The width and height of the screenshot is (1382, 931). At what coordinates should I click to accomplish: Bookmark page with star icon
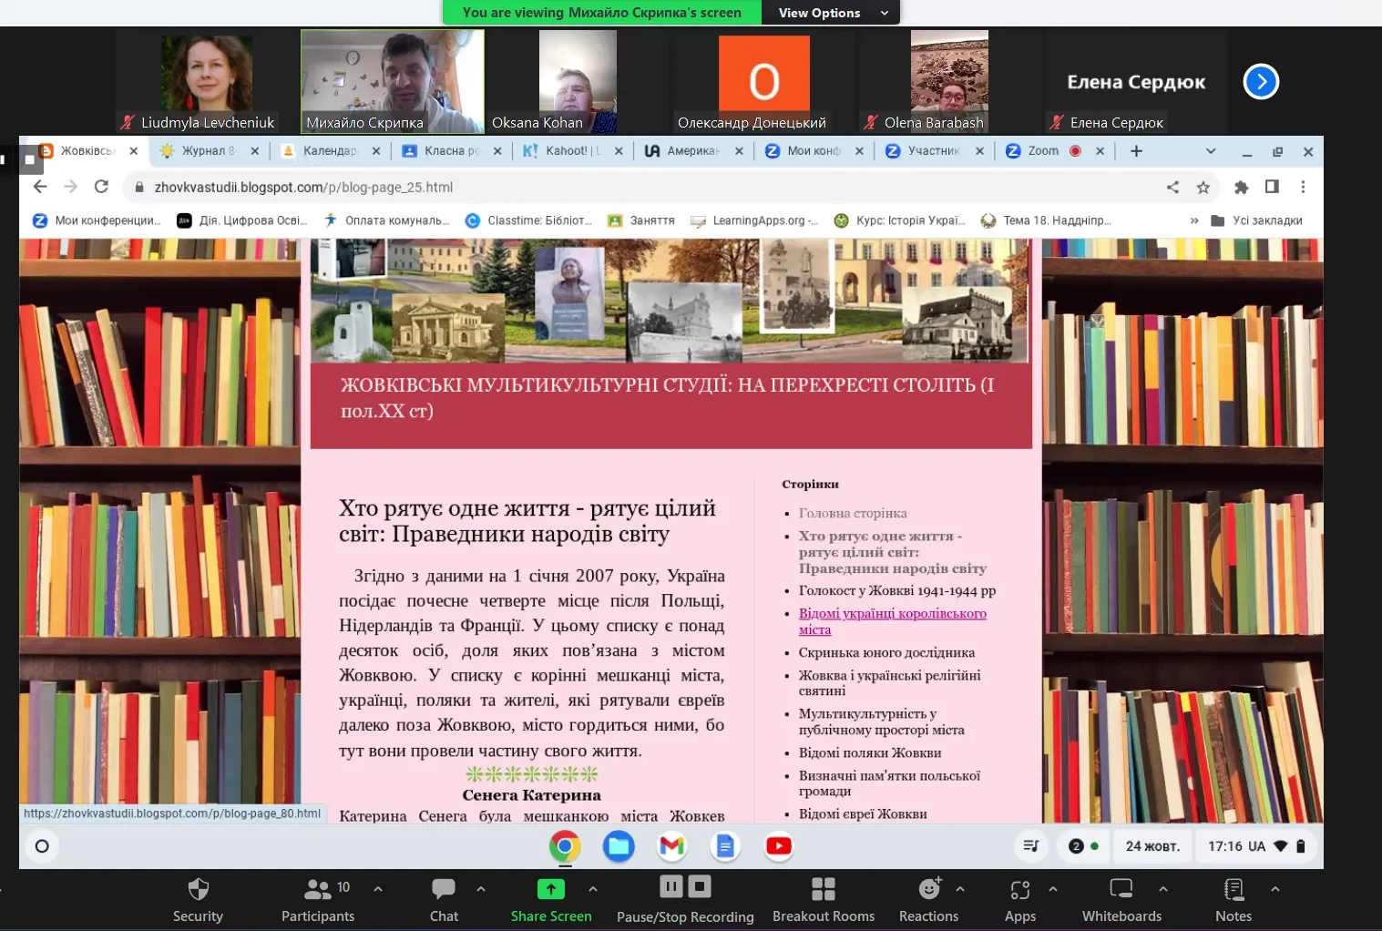[x=1203, y=187]
